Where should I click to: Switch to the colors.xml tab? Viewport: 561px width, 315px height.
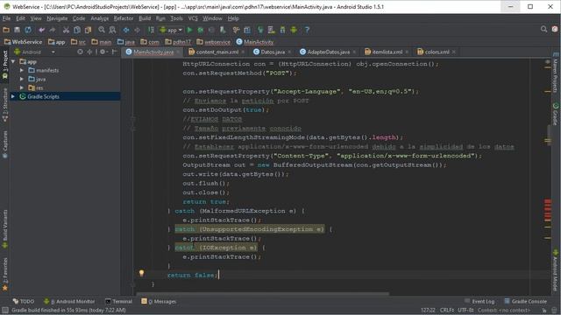[437, 52]
